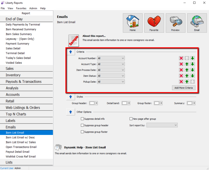Screen dimensions: 209x170
Task: Collapse the Other Options section
Action: coord(71,112)
